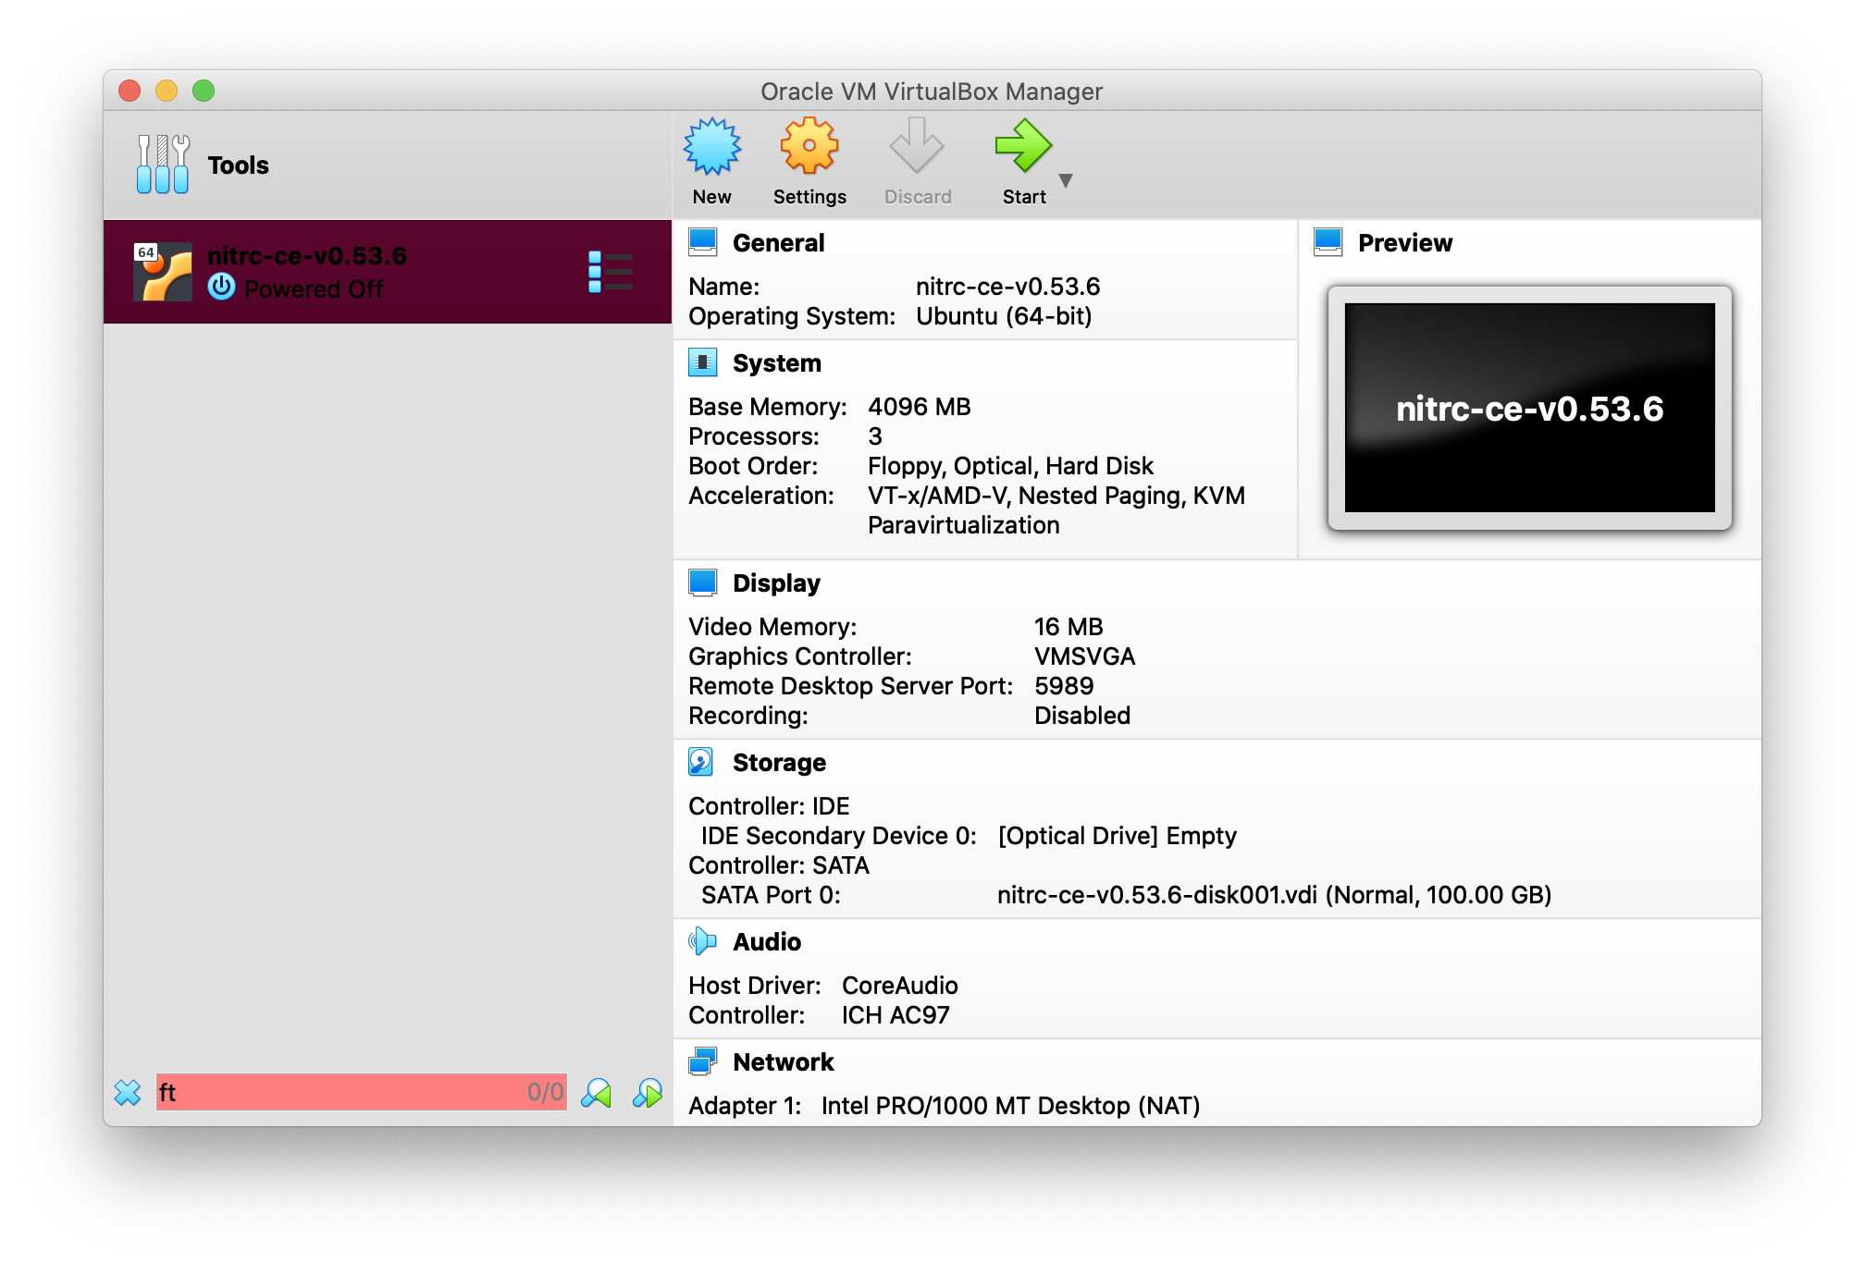Click the Preview heading
The height and width of the screenshot is (1263, 1865).
pyautogui.click(x=1405, y=243)
